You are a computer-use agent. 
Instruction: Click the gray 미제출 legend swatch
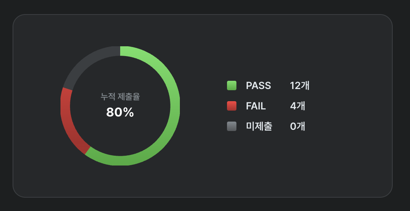232,126
